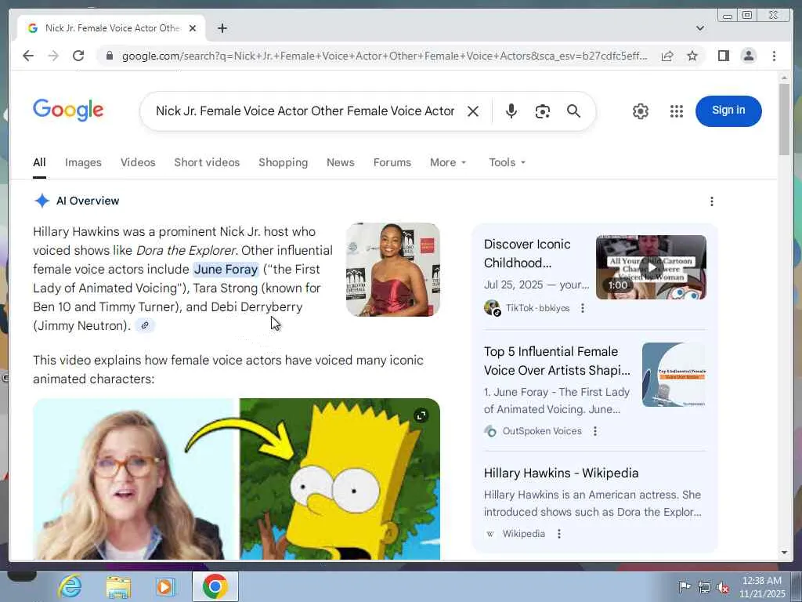Switch to Shopping tab
802x602 pixels.
tap(284, 162)
